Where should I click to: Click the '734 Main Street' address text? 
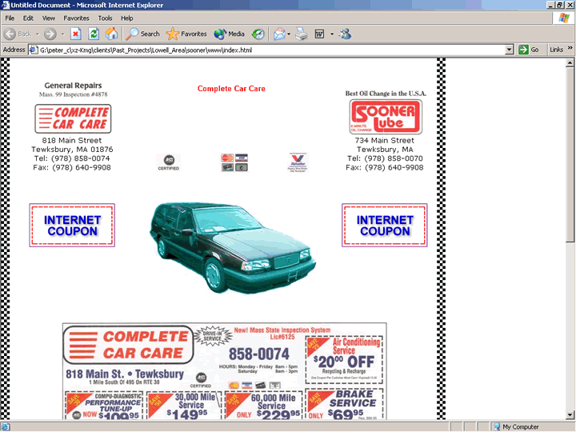click(385, 140)
